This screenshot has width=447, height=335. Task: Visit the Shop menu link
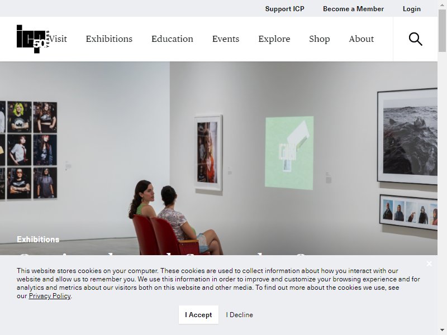coord(319,39)
